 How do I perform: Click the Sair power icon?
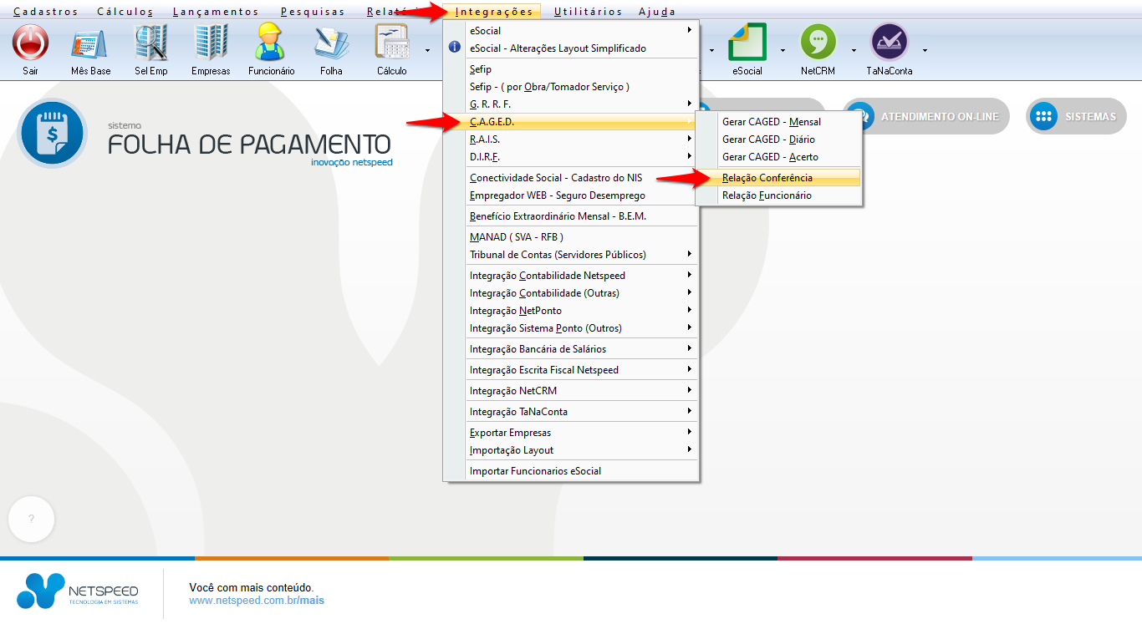click(x=31, y=42)
